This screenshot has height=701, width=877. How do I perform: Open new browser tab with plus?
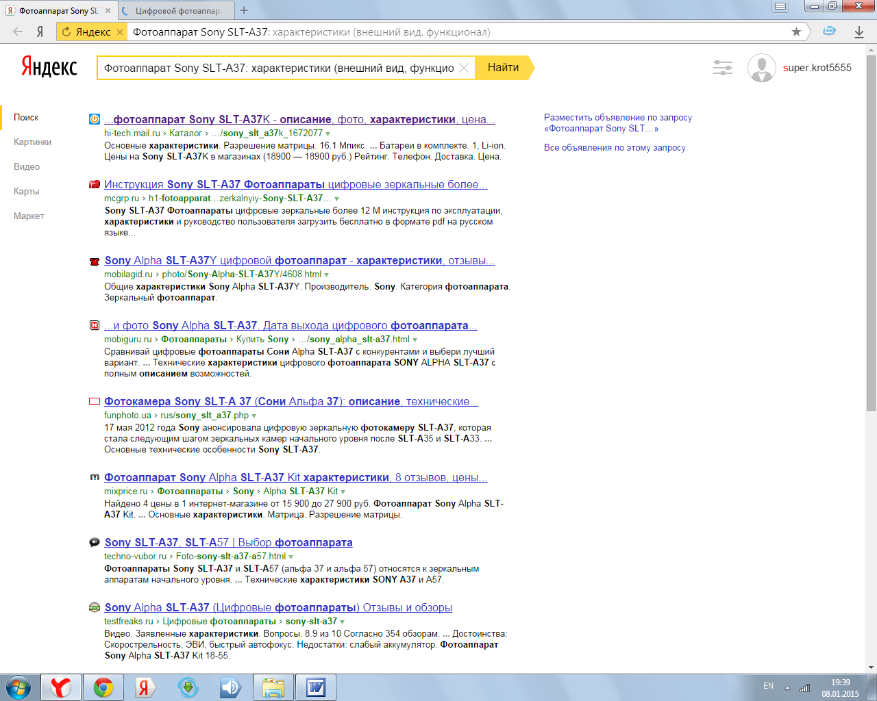pyautogui.click(x=244, y=10)
